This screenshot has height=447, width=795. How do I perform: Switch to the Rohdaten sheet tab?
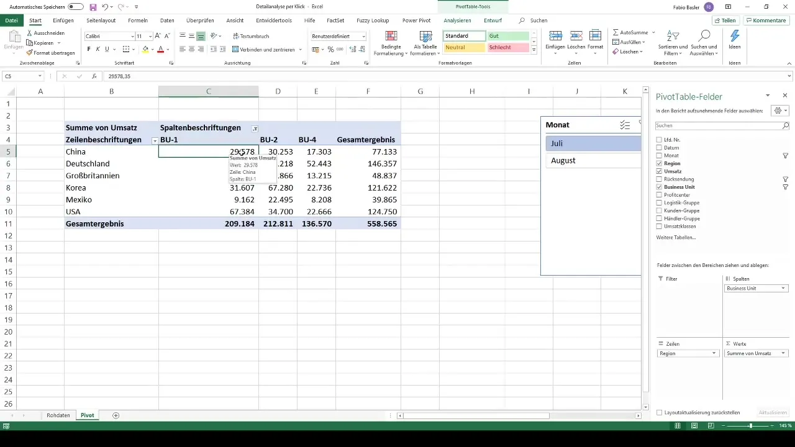tap(58, 415)
